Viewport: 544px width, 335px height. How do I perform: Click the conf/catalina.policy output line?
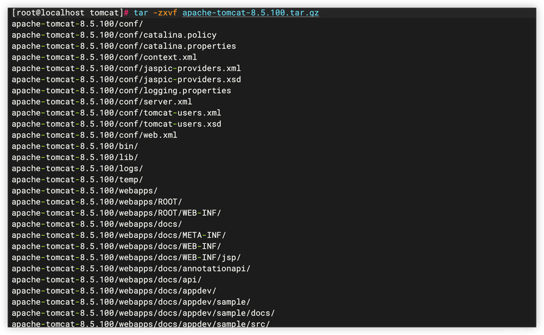(114, 35)
